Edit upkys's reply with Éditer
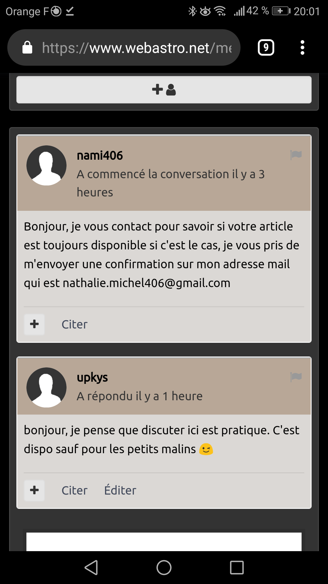Viewport: 328px width, 584px height. [120, 491]
